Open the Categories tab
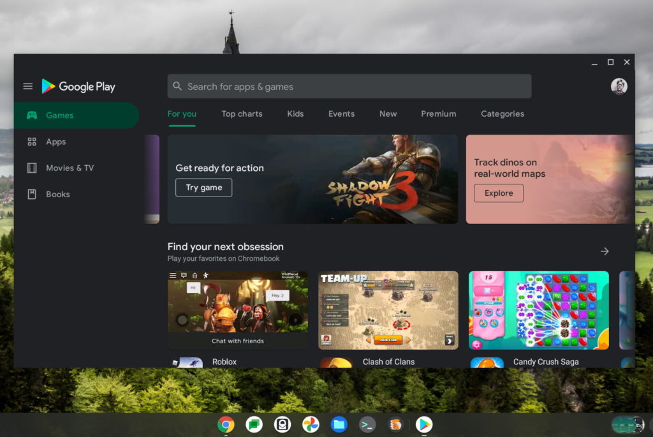The height and width of the screenshot is (437, 653). (503, 114)
